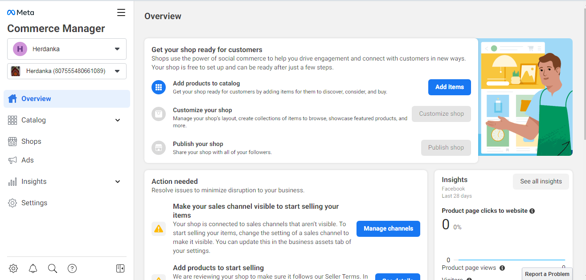Click the Add products to catalog blue icon
Image resolution: width=586 pixels, height=280 pixels.
(x=159, y=87)
